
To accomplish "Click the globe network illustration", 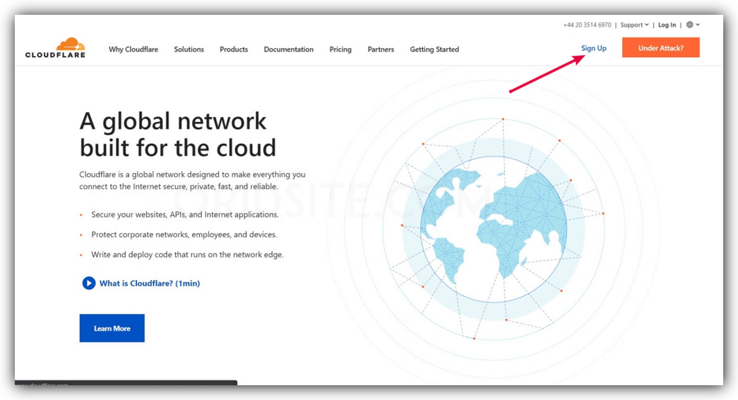I will click(x=494, y=230).
